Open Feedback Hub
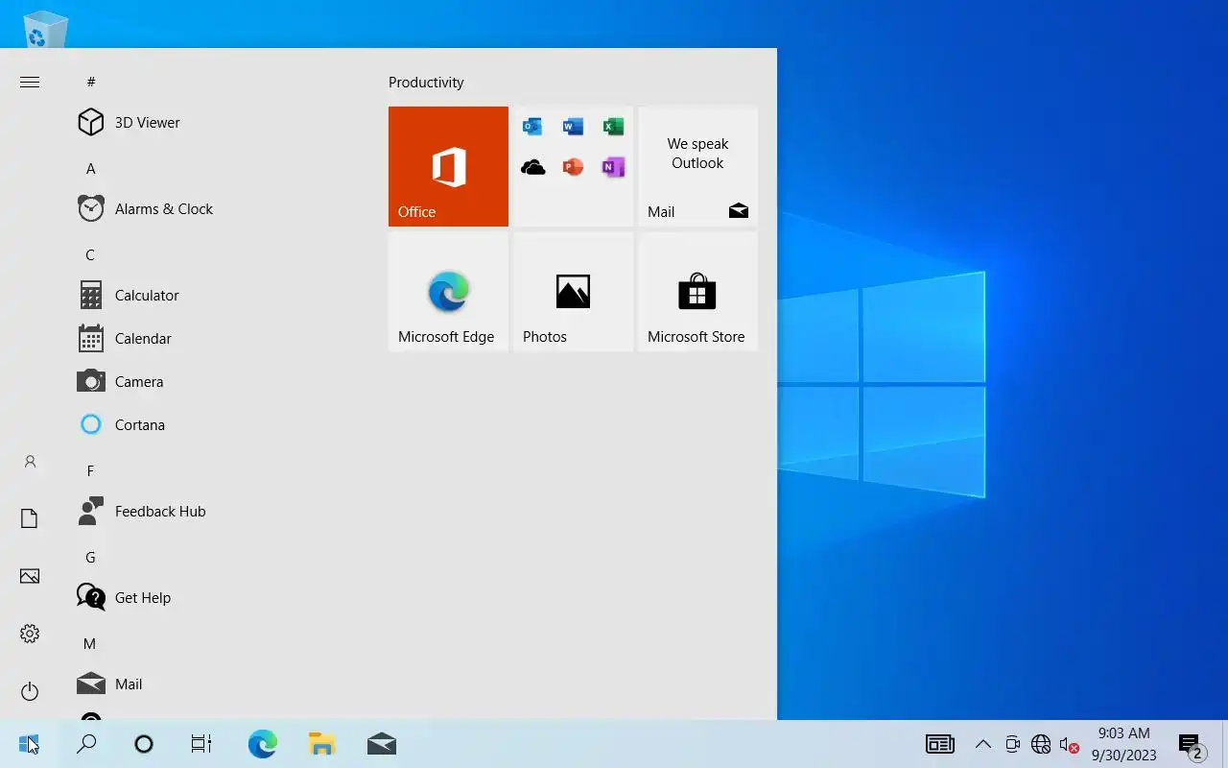The height and width of the screenshot is (768, 1228). point(216,511)
